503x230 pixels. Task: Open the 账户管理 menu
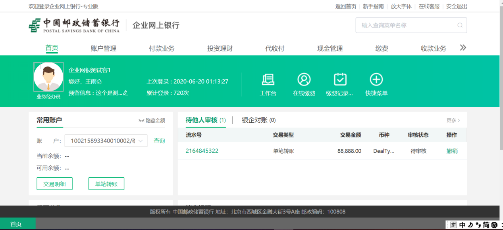point(103,48)
